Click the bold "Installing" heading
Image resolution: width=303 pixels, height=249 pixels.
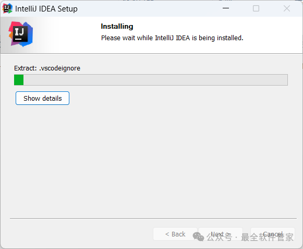tap(117, 26)
